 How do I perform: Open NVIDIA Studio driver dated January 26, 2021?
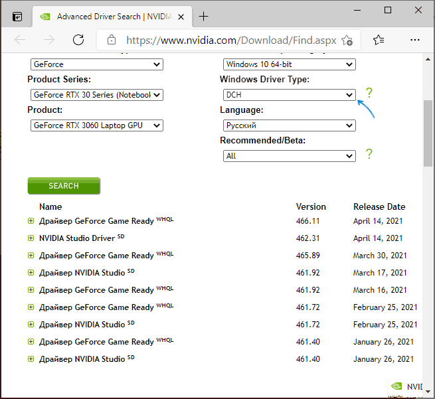[82, 359]
